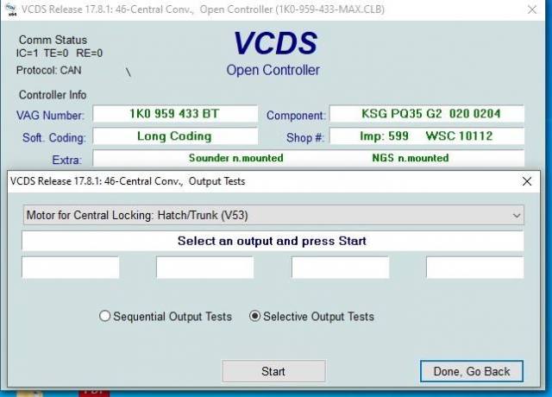
Task: Close the Output Tests dialog
Action: click(527, 181)
